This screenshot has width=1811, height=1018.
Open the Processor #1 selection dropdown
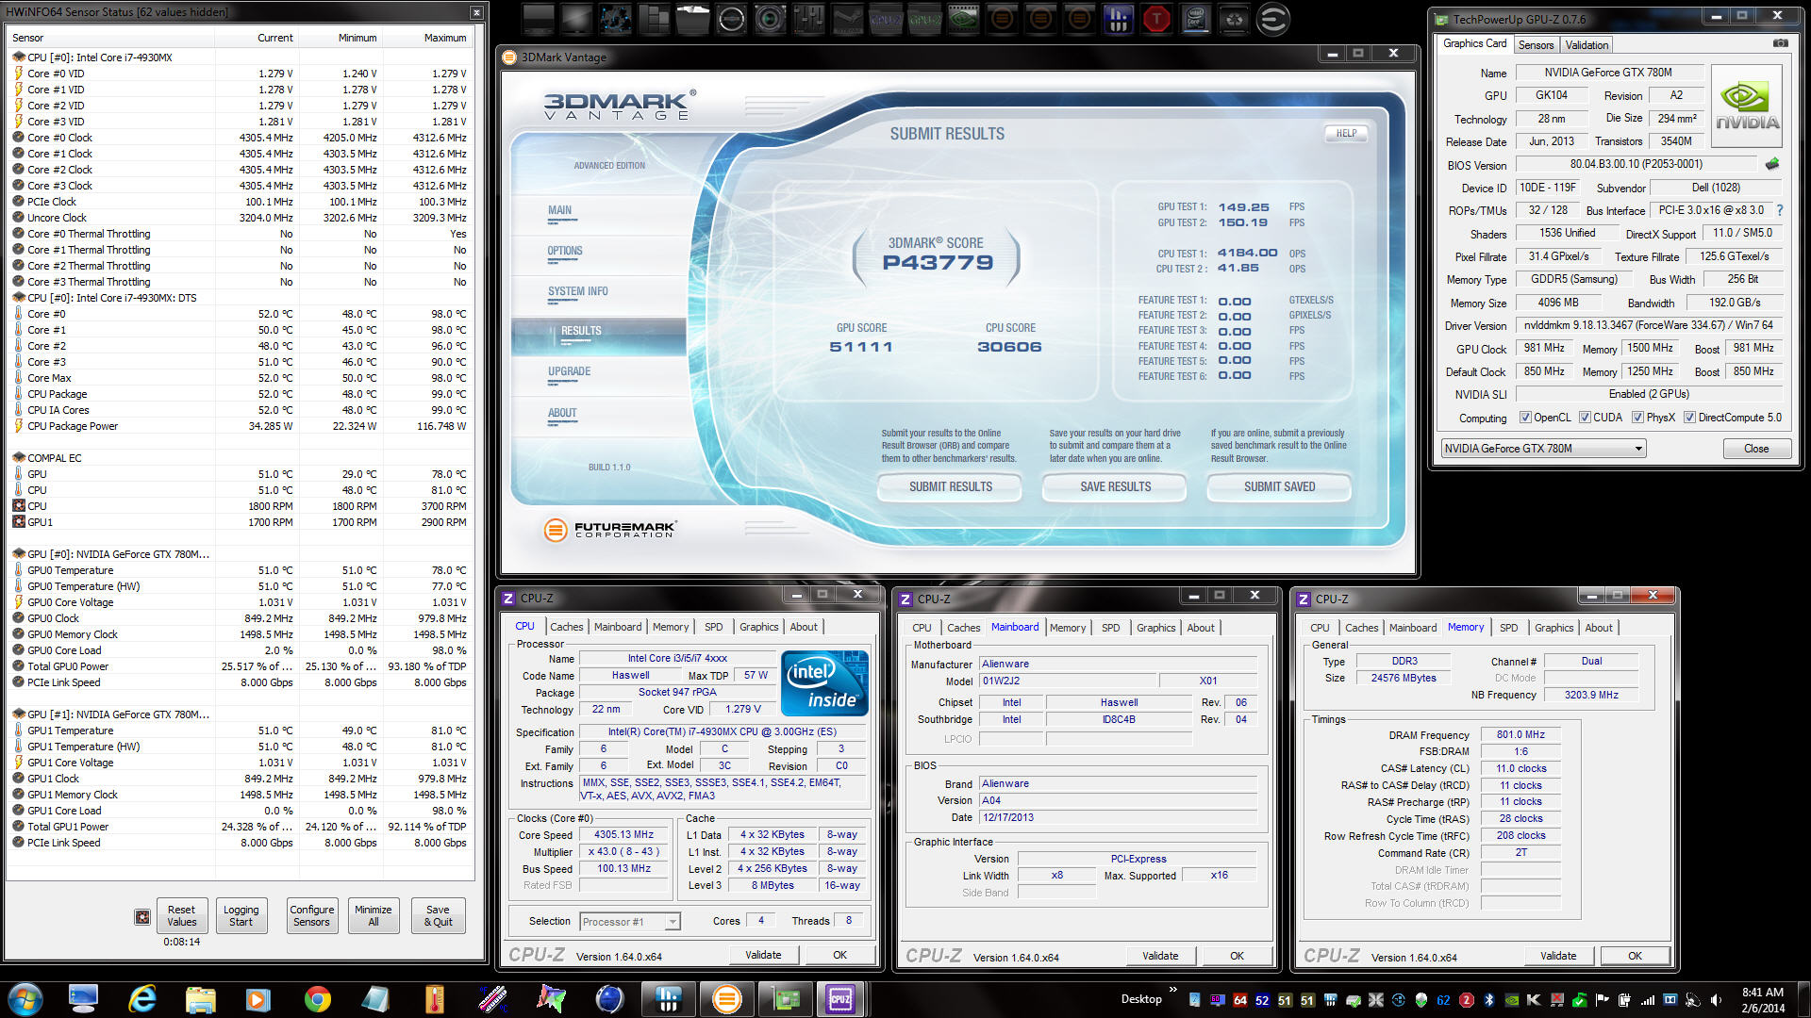click(x=630, y=921)
